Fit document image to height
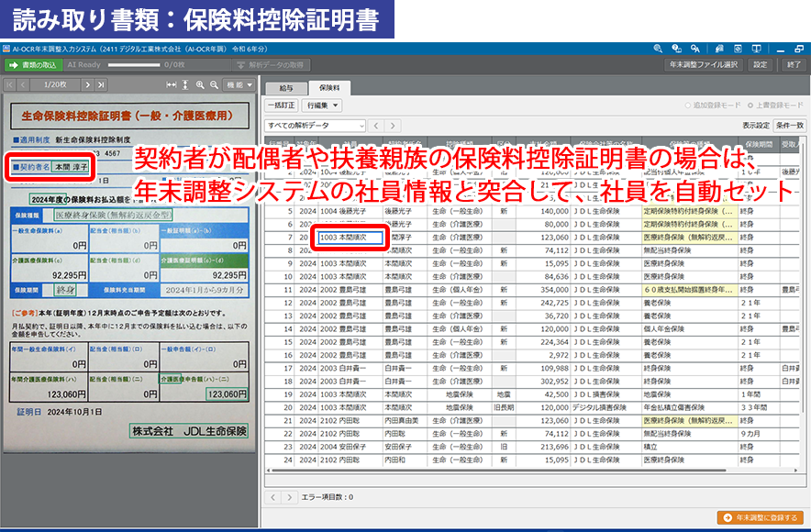The width and height of the screenshot is (811, 532). (185, 84)
